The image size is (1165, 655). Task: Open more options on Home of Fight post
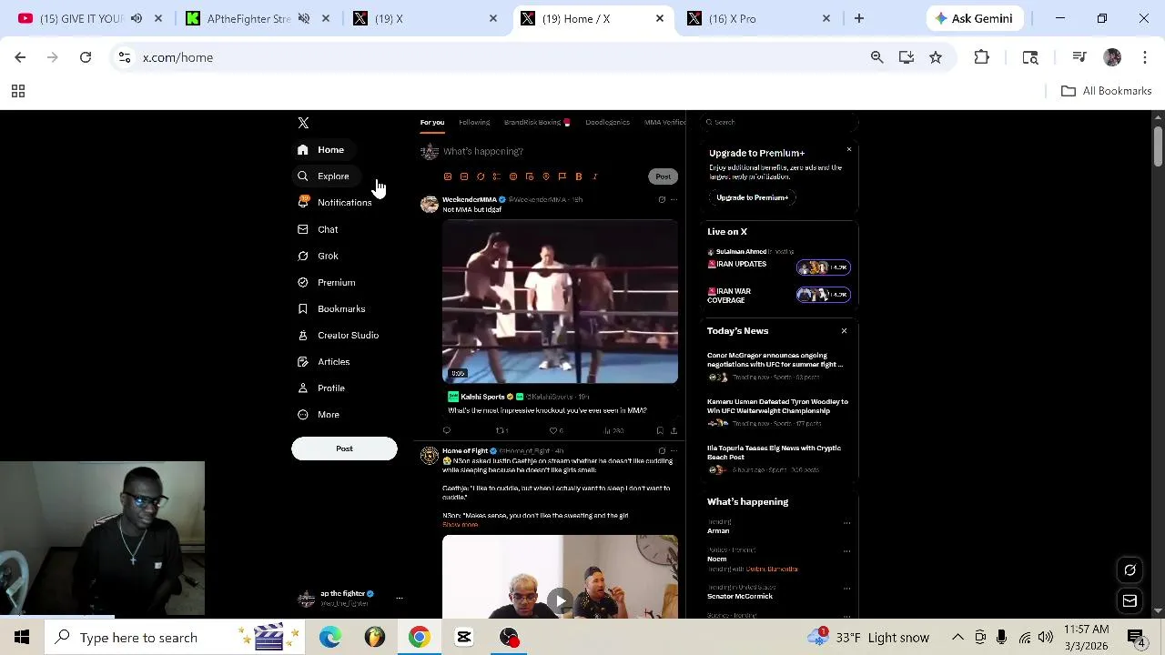(674, 451)
